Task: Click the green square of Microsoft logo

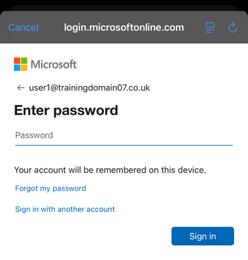Action: (x=24, y=61)
